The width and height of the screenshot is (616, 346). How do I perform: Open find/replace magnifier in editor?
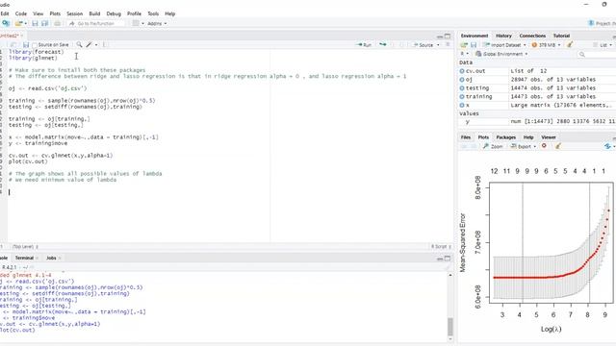[x=79, y=45]
